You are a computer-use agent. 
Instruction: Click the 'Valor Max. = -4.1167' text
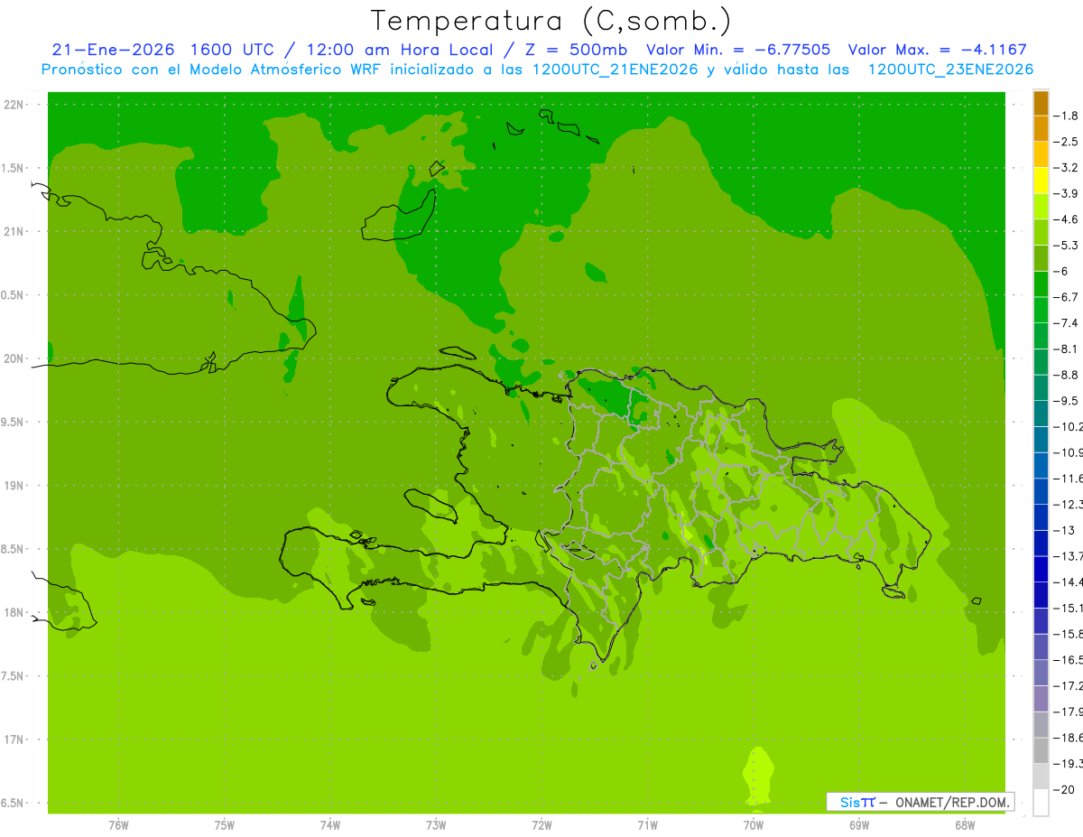(x=938, y=50)
